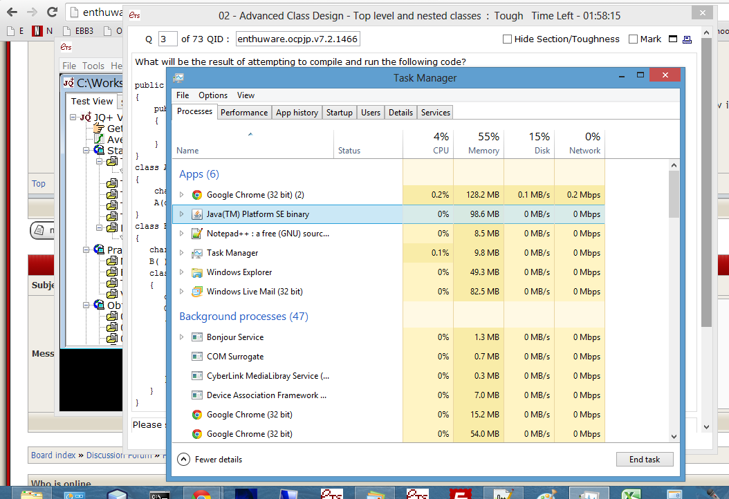Collapse the JQ+ root tree node

(x=73, y=117)
